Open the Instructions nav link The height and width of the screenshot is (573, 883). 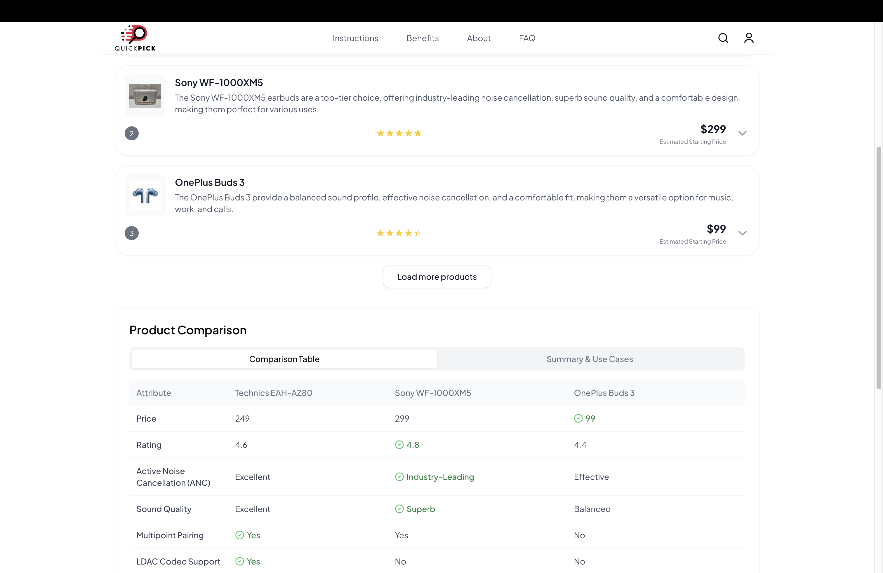[x=355, y=38]
